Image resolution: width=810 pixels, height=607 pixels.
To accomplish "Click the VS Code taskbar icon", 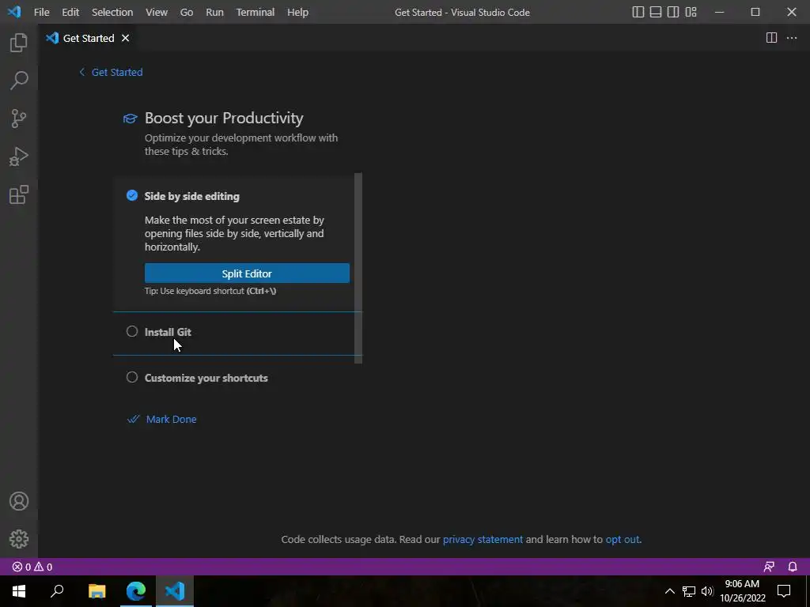I will pyautogui.click(x=175, y=591).
